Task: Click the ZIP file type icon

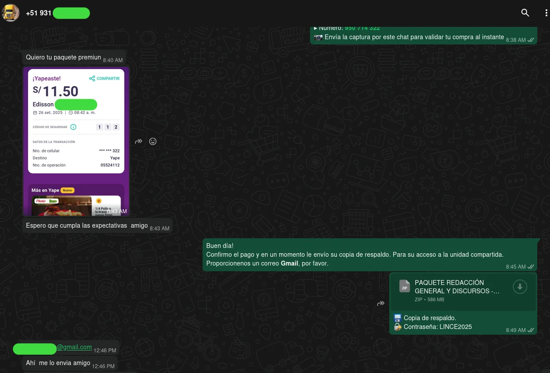Action: 404,286
